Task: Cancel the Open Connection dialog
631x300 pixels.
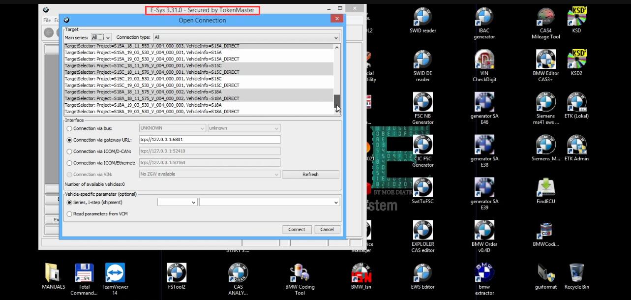Action: point(327,229)
